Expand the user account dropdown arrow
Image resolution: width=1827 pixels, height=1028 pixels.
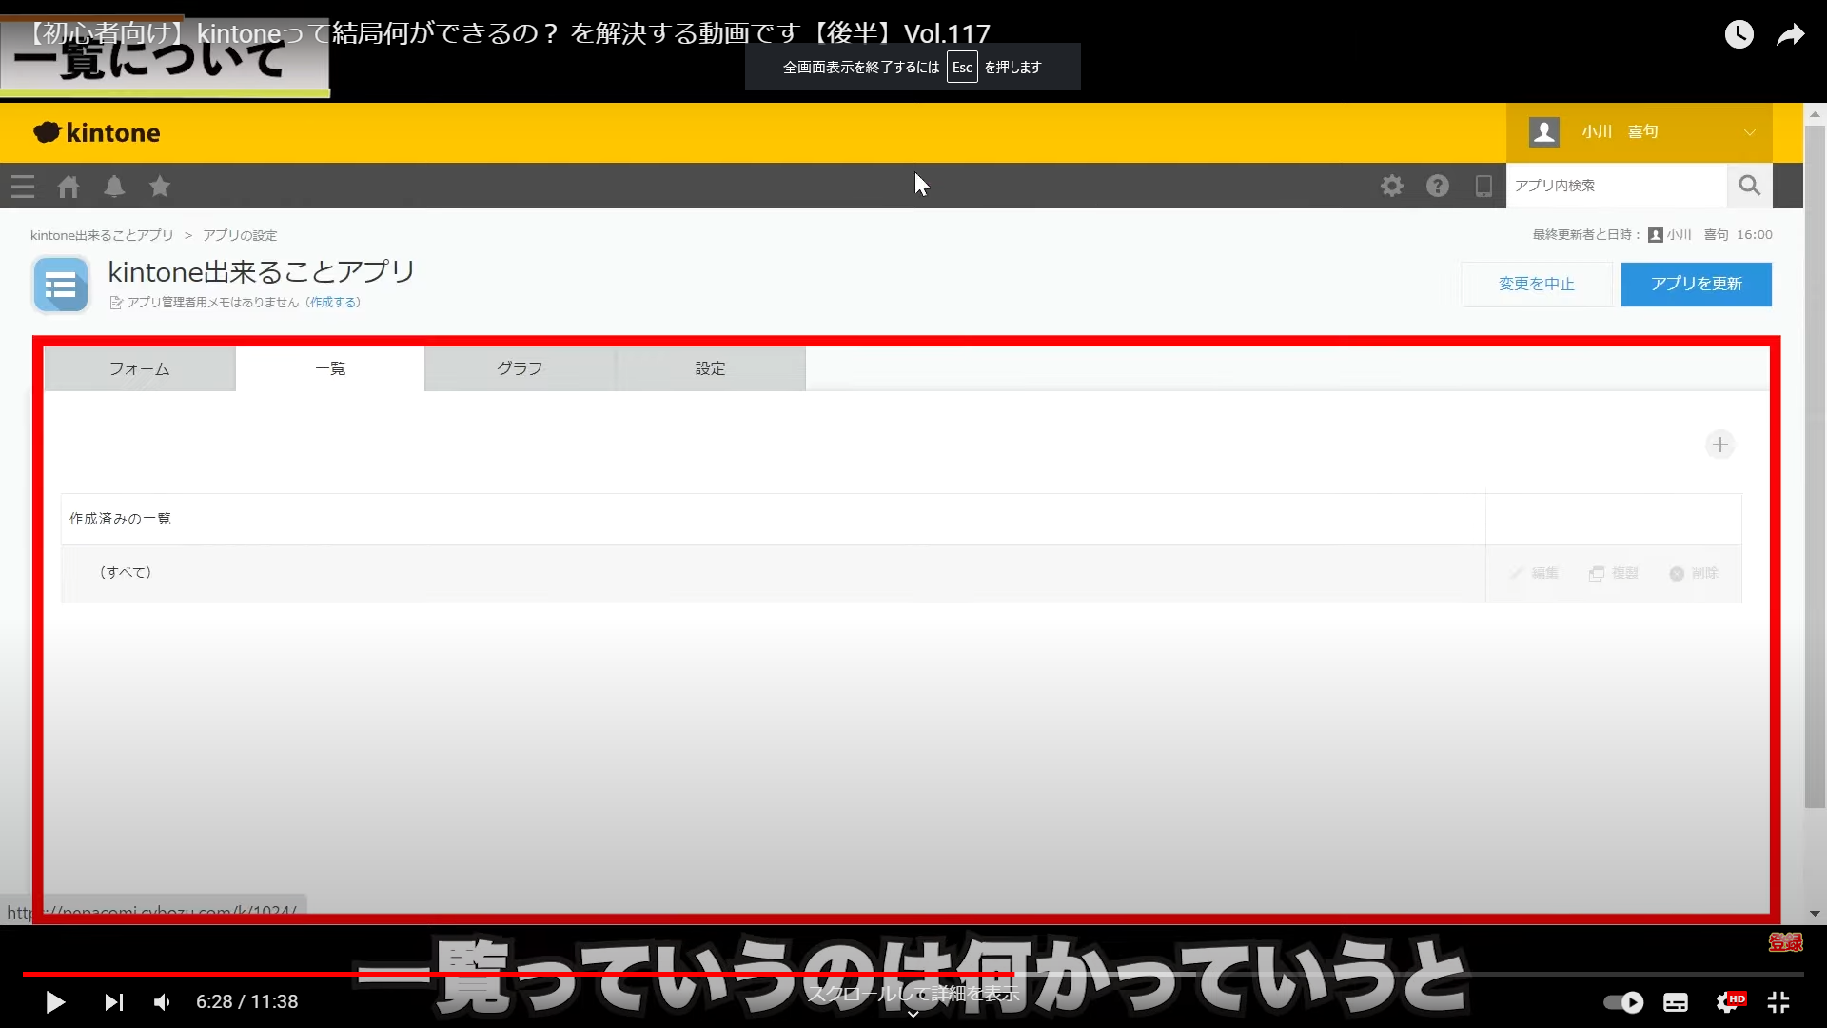[x=1749, y=132]
